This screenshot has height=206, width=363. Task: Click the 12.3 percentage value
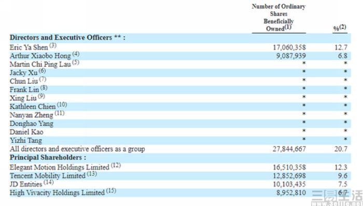(x=341, y=167)
